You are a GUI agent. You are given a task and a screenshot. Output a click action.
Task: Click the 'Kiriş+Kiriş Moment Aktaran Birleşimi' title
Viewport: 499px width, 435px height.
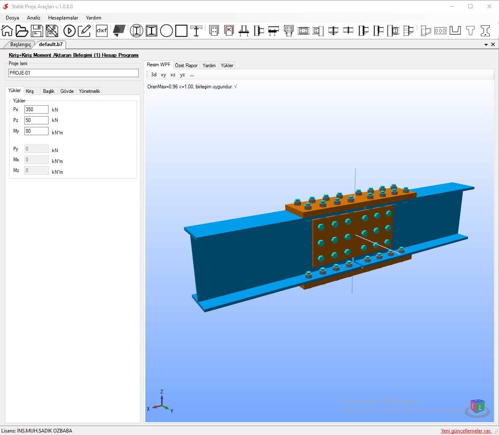pyautogui.click(x=73, y=55)
